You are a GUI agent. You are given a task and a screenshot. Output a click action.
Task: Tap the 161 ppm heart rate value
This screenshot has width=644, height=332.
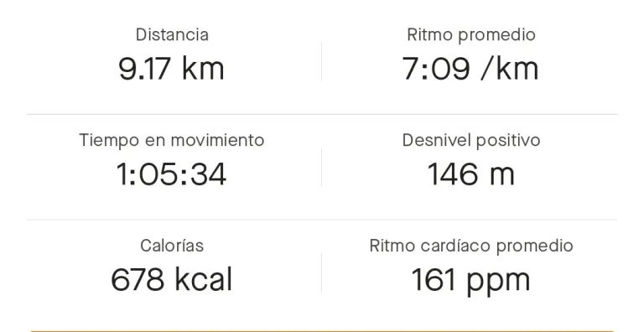tap(470, 280)
